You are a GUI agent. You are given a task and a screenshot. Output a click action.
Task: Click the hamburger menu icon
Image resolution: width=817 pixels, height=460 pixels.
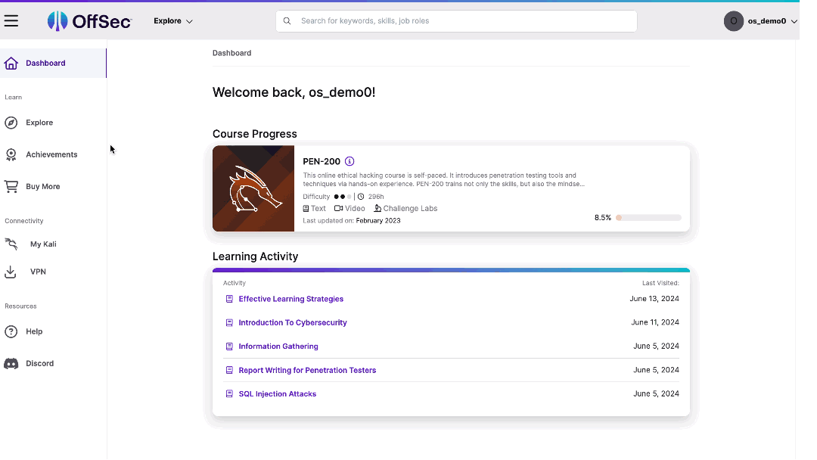pyautogui.click(x=11, y=21)
